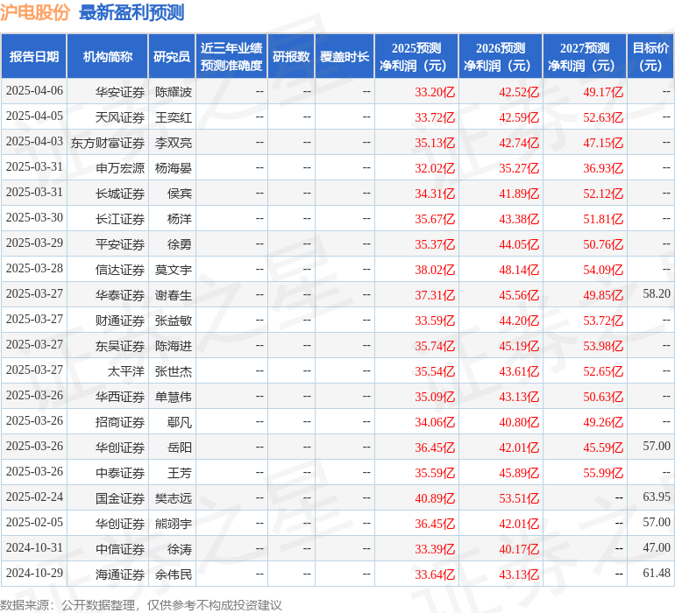Select the 报告日期 column header

(x=34, y=56)
